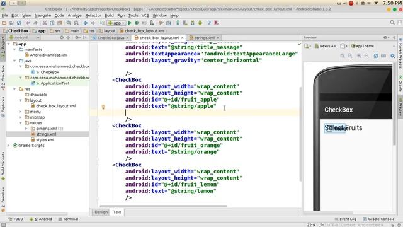Open the Build menu

[109, 15]
